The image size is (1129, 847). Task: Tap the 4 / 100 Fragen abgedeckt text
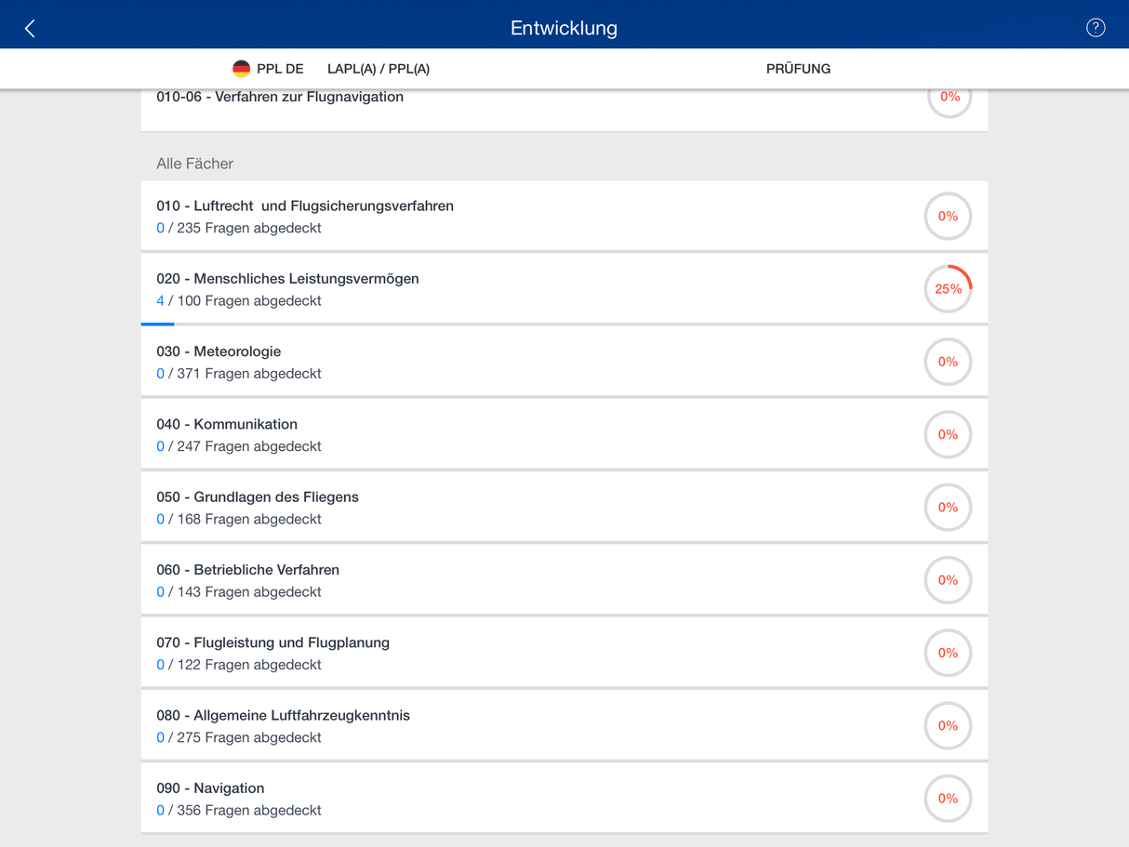point(239,301)
